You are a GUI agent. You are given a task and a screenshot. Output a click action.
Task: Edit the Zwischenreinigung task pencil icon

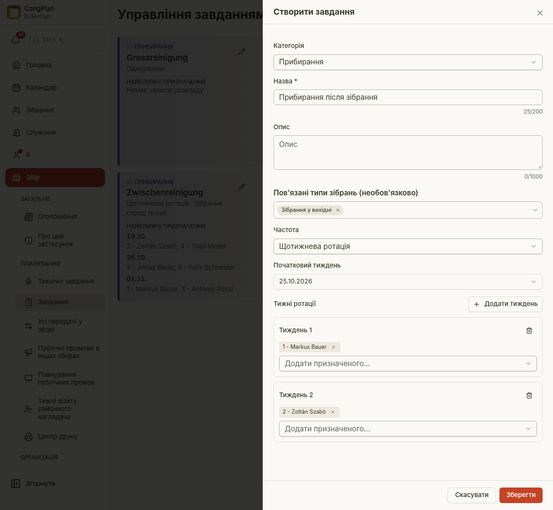click(242, 187)
